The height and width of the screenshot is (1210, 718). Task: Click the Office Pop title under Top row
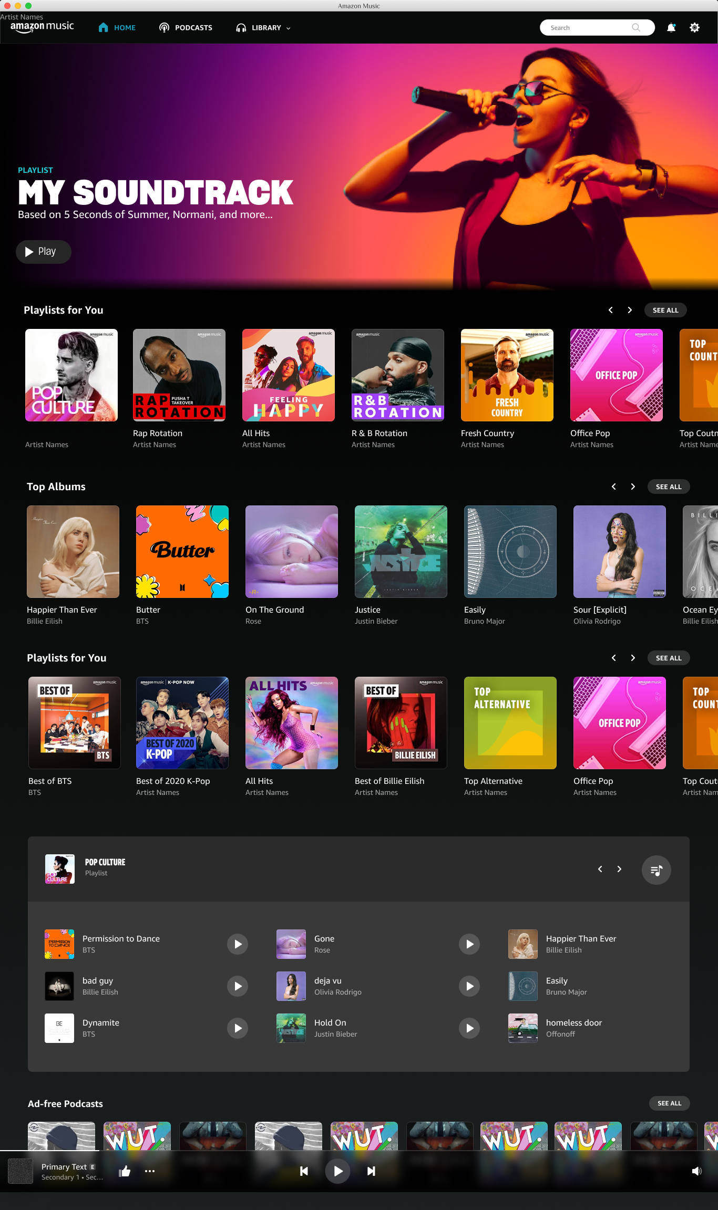590,433
